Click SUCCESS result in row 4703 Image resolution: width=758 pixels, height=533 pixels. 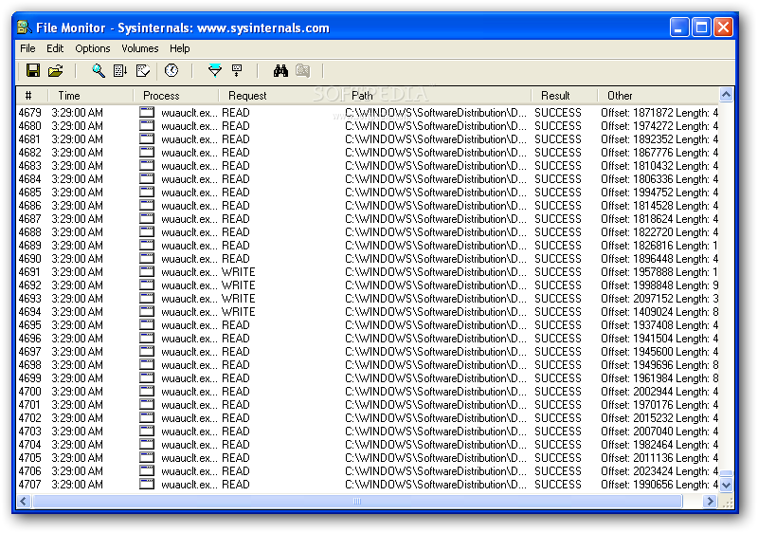click(x=558, y=432)
